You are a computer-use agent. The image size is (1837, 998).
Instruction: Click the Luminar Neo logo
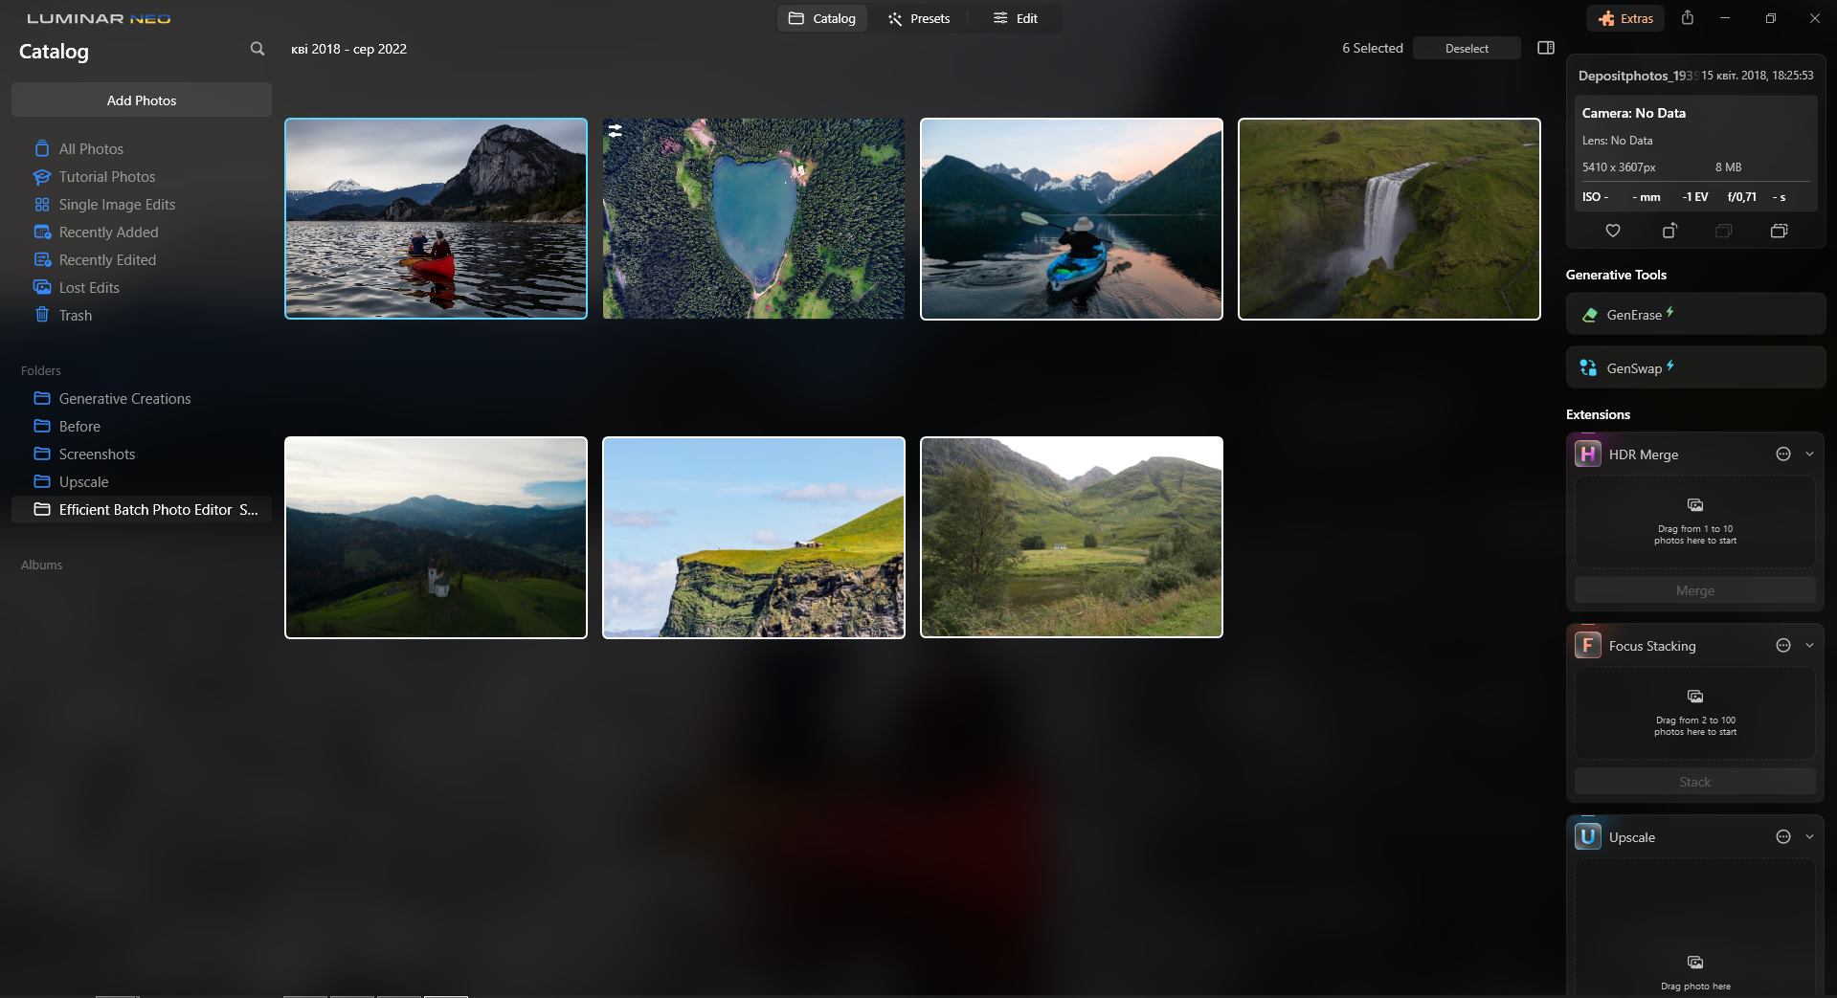pos(99,18)
